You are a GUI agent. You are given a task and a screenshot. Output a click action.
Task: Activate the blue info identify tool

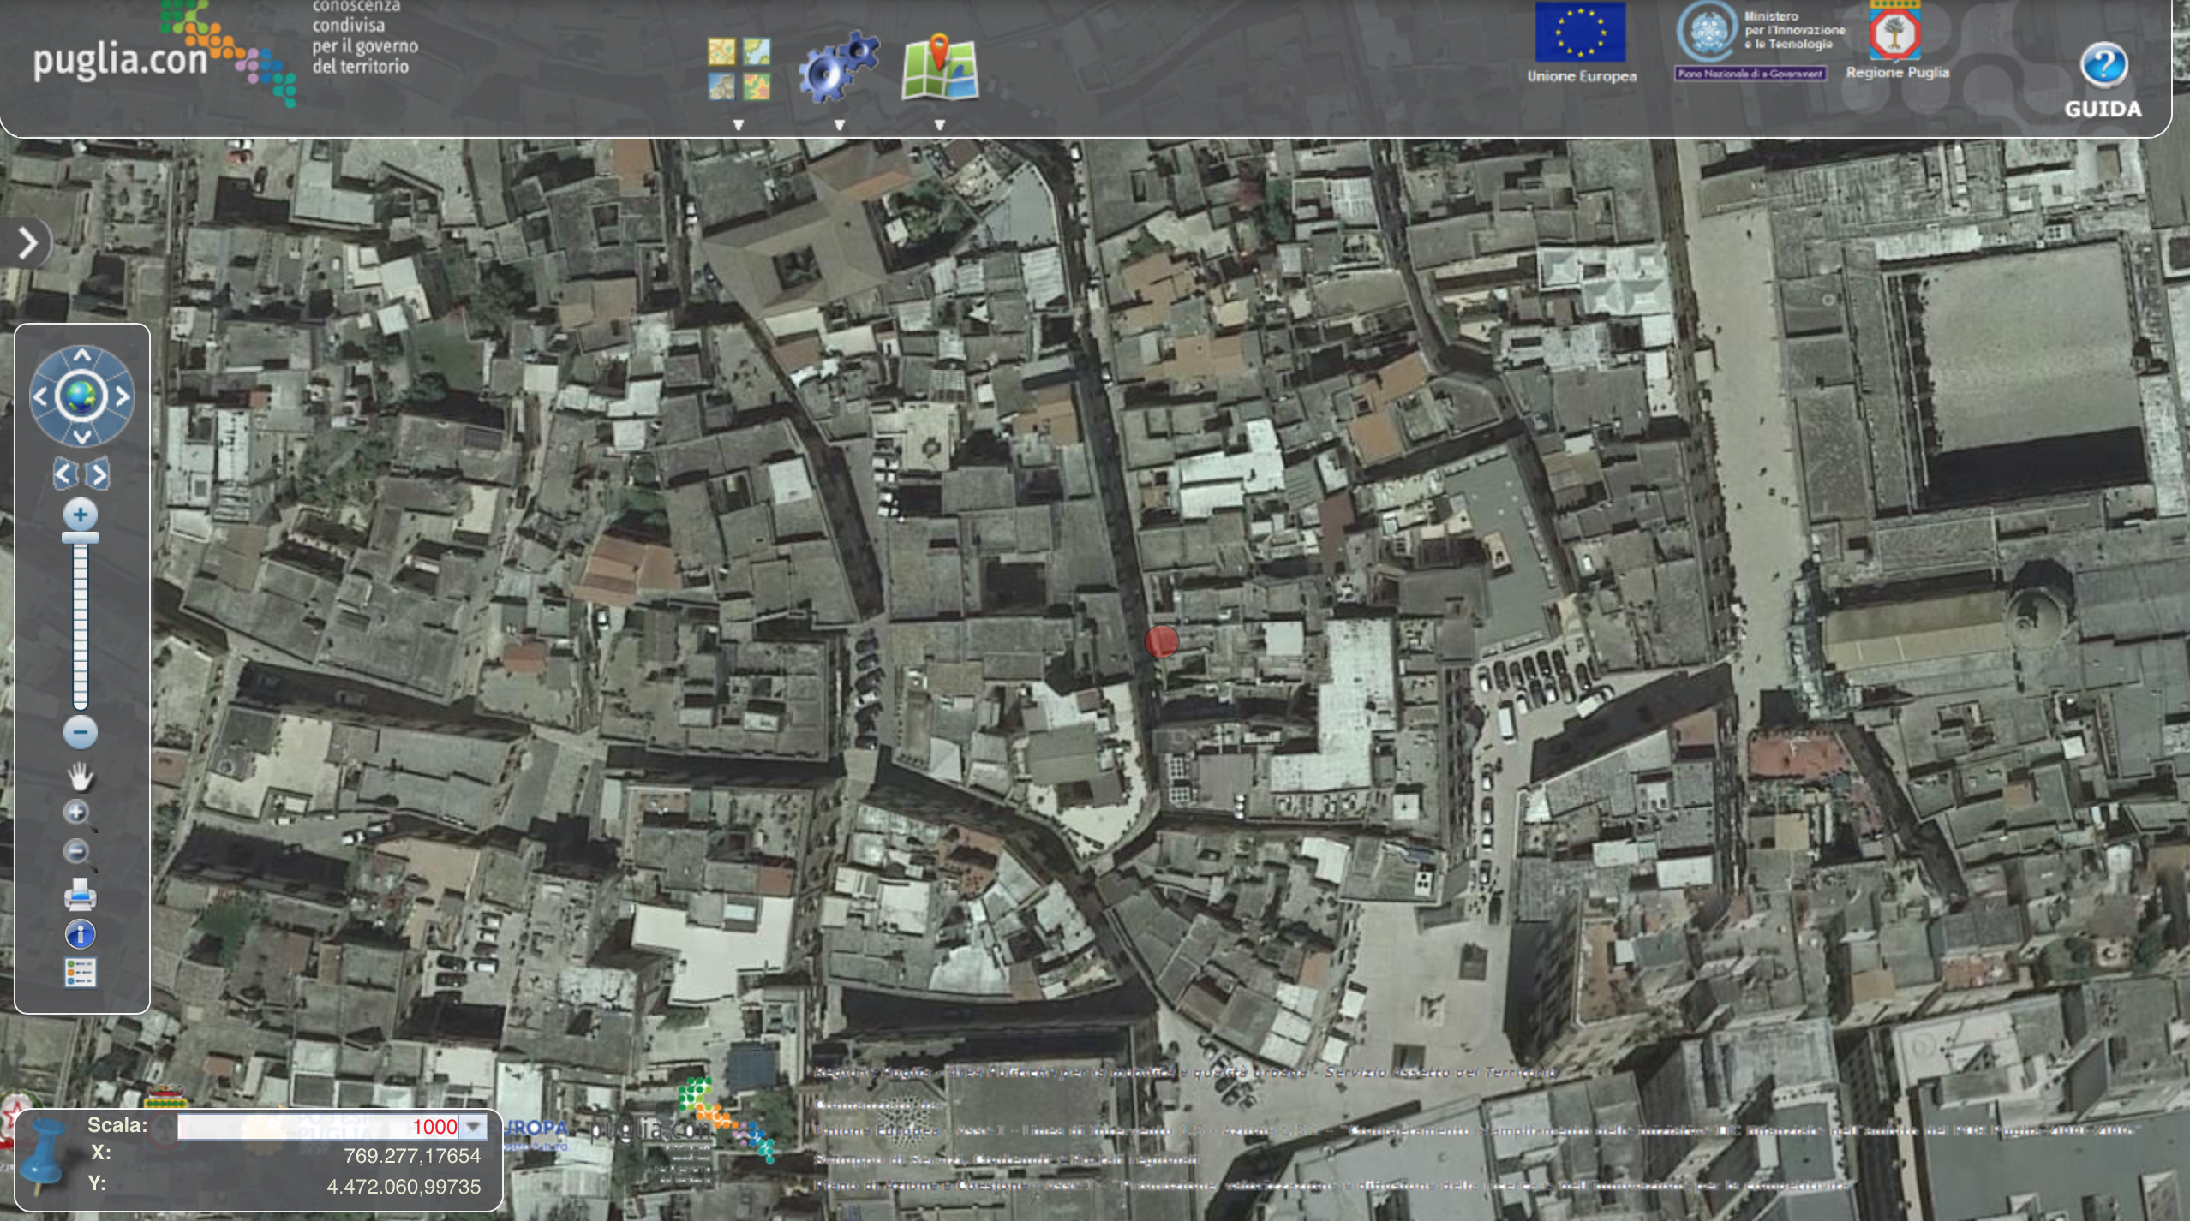(x=80, y=934)
